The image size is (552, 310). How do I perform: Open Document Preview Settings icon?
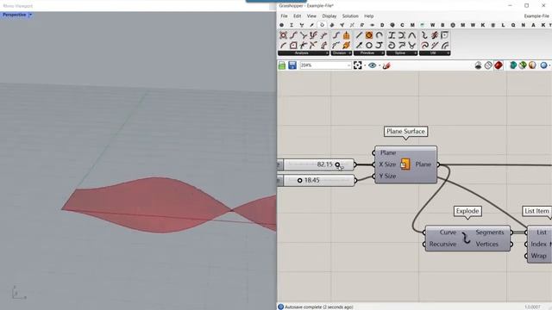point(523,65)
